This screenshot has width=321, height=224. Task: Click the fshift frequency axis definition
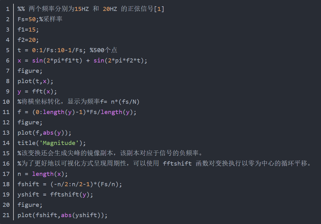pos(70,184)
